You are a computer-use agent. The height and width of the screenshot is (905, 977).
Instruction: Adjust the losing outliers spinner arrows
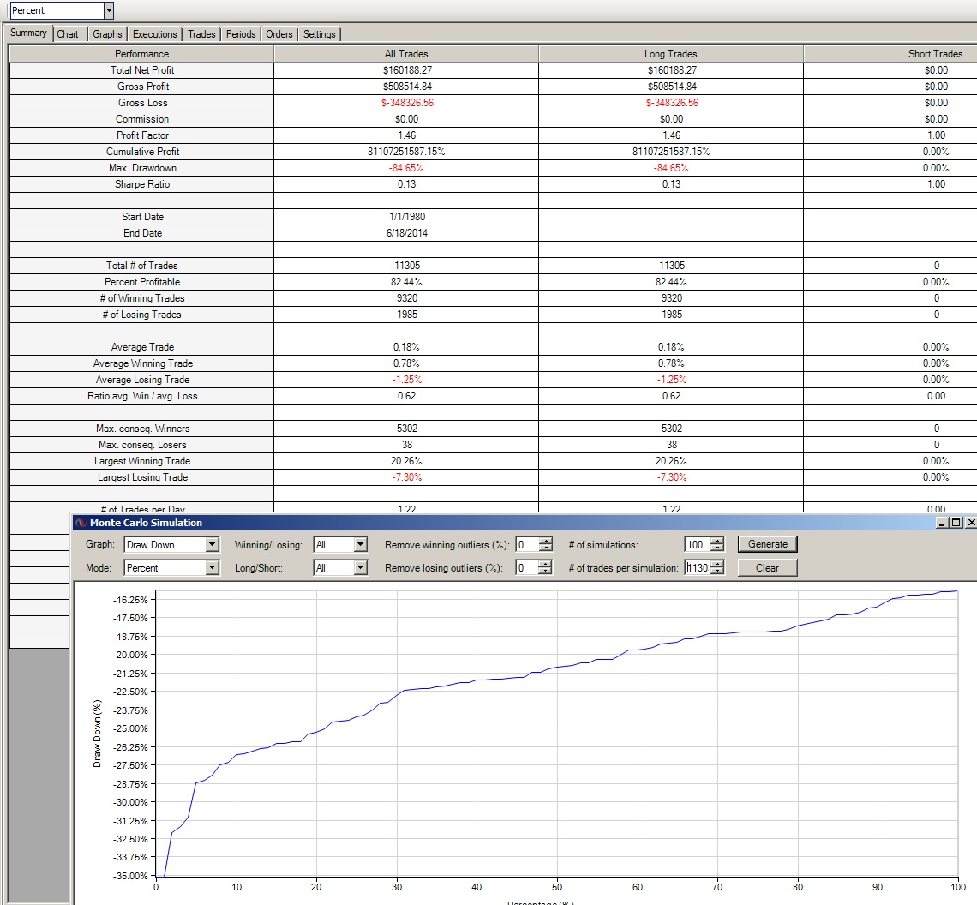pyautogui.click(x=546, y=568)
